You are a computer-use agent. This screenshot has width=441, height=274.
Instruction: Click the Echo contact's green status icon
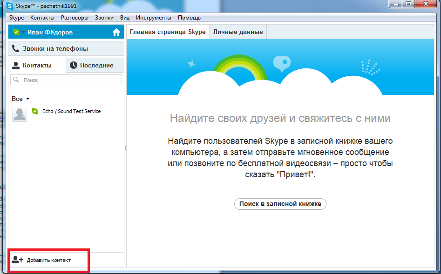[x=35, y=111]
